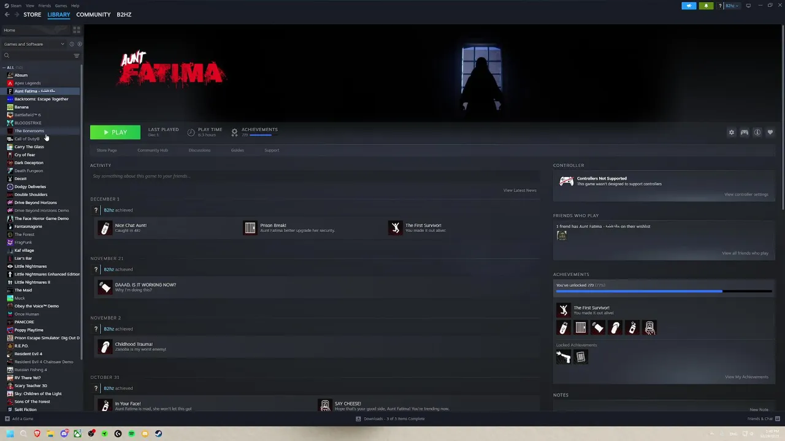Open game settings gear icon

coord(731,132)
